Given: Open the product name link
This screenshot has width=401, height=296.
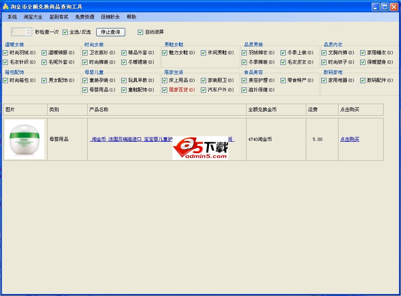Looking at the screenshot, I should pyautogui.click(x=131, y=139).
